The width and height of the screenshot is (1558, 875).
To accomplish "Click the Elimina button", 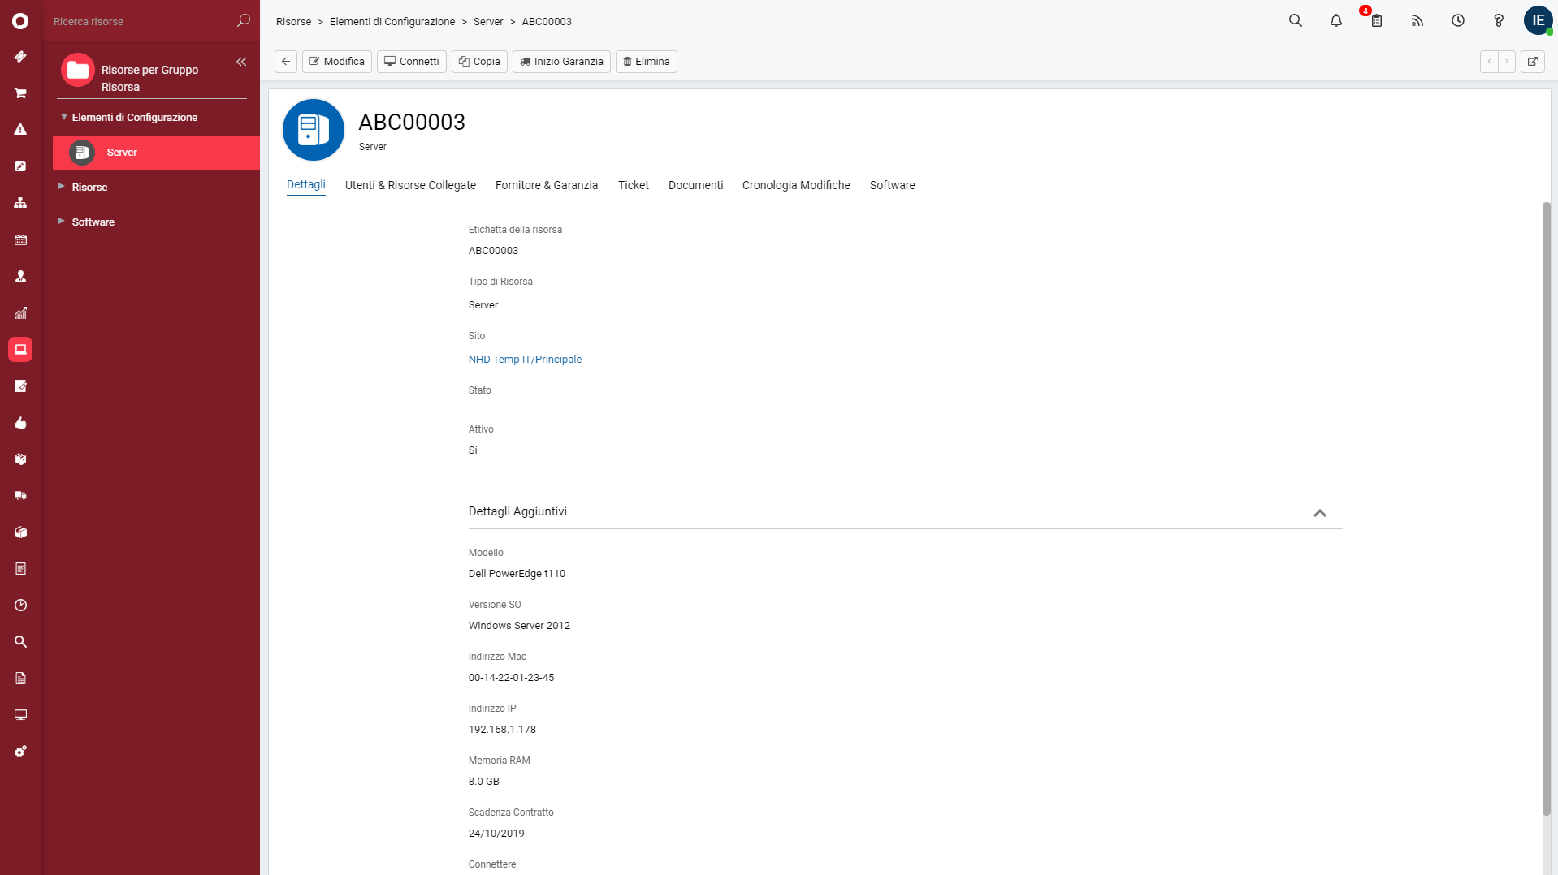I will tap(647, 62).
